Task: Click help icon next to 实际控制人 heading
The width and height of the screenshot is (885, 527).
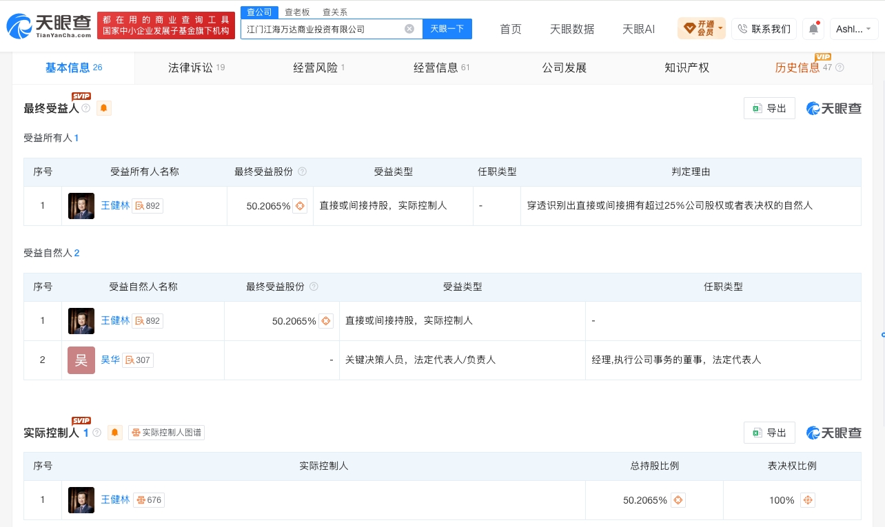Action: click(x=97, y=433)
